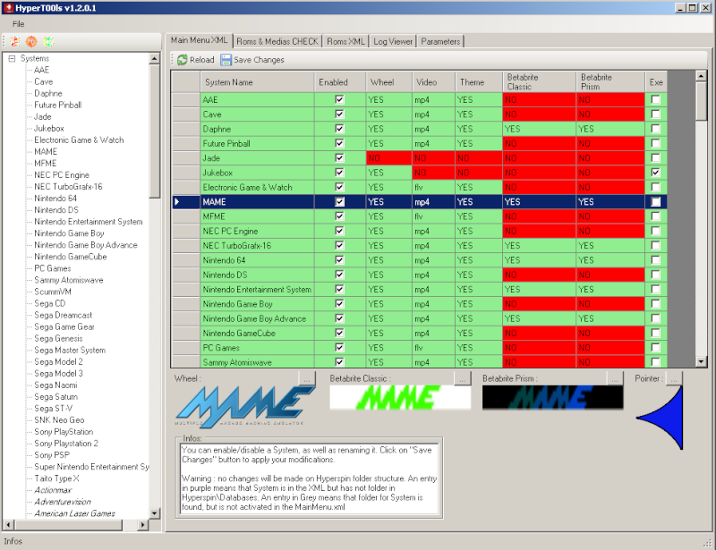Click the systems tree vertical scrollbar thumb
716x550 pixels.
[x=154, y=131]
